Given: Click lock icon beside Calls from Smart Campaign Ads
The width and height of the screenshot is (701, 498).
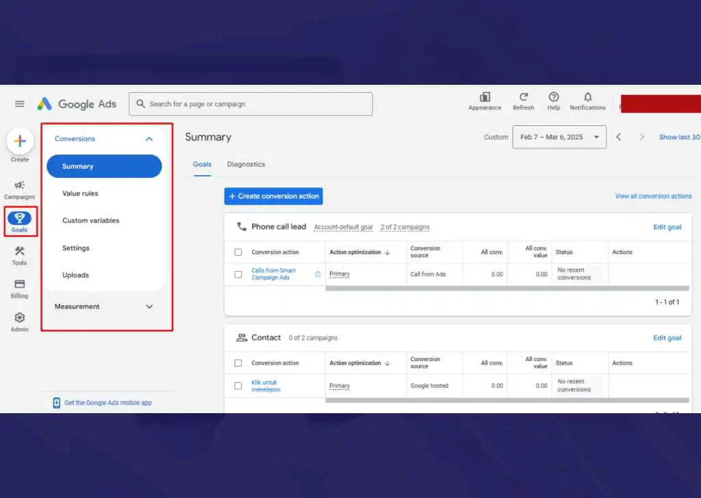Looking at the screenshot, I should pyautogui.click(x=318, y=274).
